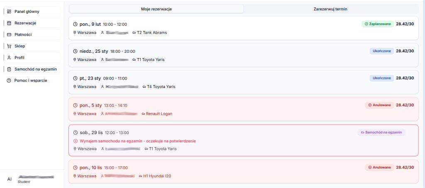Click the Profil person icon
Viewport: 425px width, 188px height.
pos(9,58)
